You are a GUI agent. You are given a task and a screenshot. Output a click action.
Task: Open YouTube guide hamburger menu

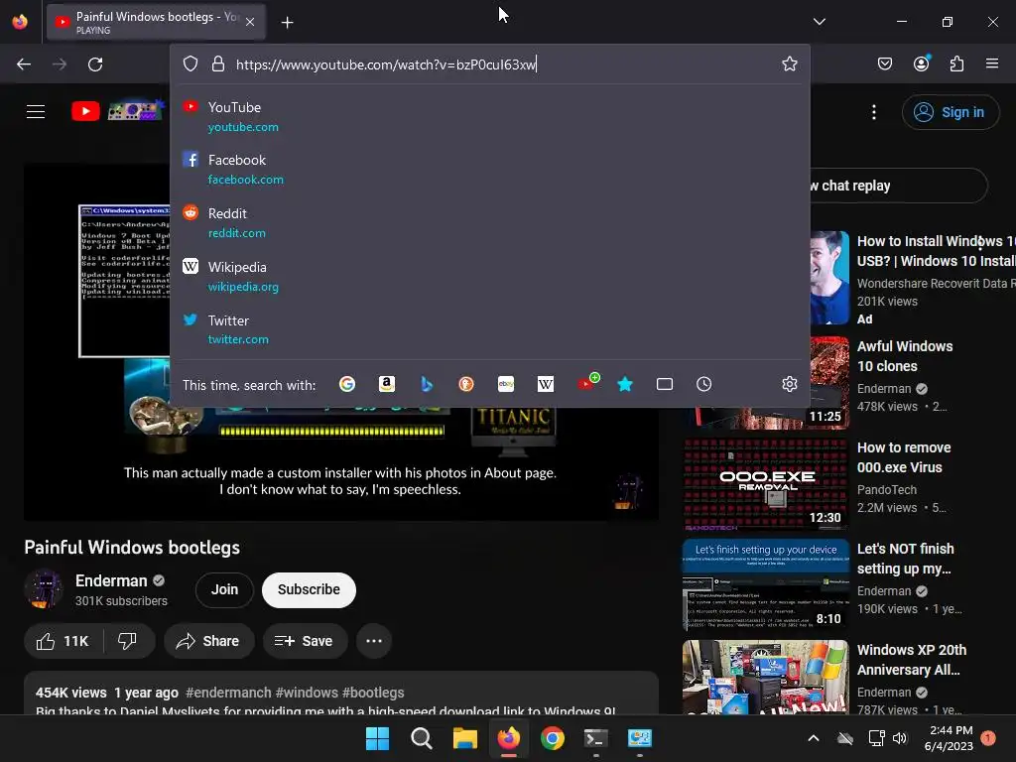click(x=36, y=111)
